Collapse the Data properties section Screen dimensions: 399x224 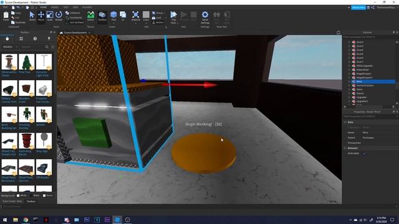(345, 122)
